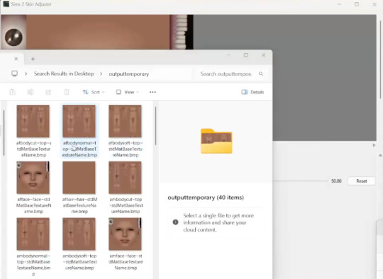Add a new File Explorer tab

pyautogui.click(x=33, y=59)
